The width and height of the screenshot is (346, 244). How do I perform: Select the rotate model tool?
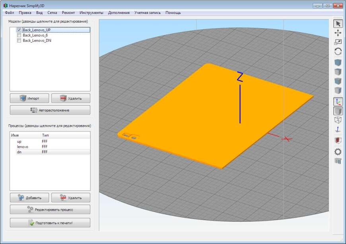coord(338,51)
